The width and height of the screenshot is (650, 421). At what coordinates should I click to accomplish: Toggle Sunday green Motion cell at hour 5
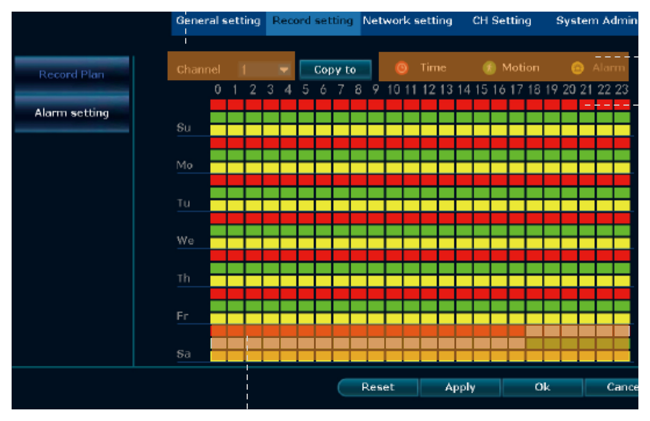point(306,117)
